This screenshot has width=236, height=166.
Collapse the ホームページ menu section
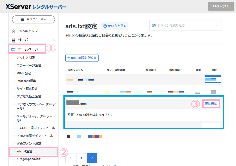[x=55, y=49]
